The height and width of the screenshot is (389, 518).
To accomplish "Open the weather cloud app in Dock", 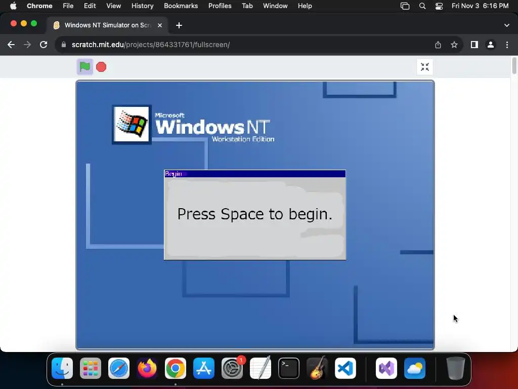I will tap(415, 368).
